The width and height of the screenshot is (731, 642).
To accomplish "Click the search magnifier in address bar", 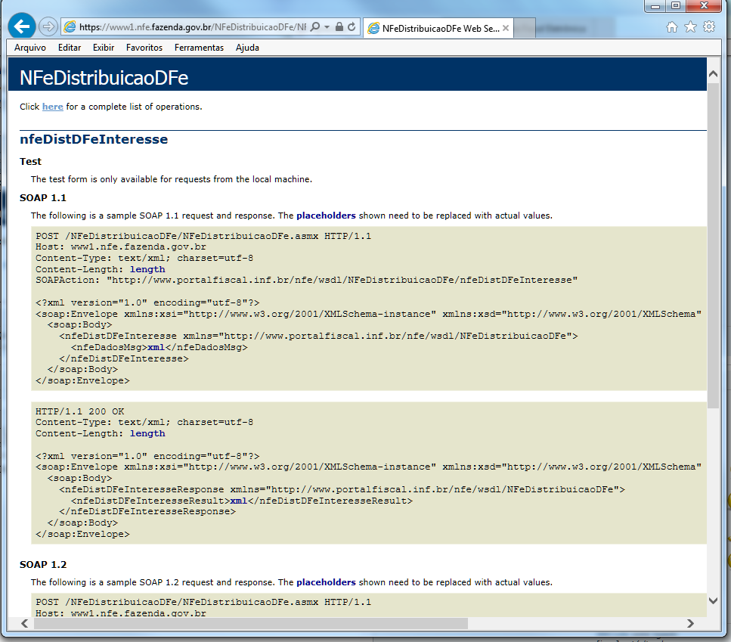I will (x=315, y=27).
